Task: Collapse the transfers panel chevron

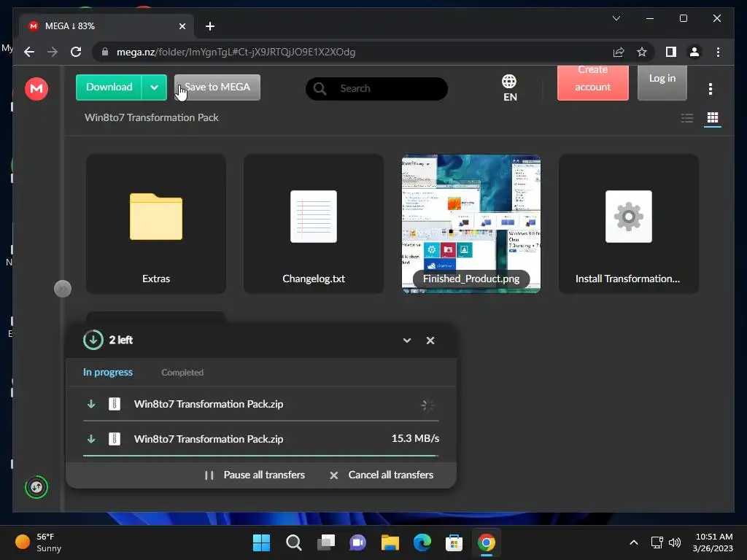Action: [407, 341]
